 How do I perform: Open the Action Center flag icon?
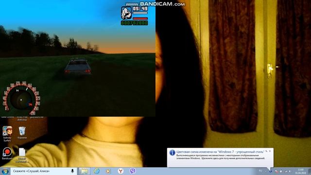click(276, 171)
